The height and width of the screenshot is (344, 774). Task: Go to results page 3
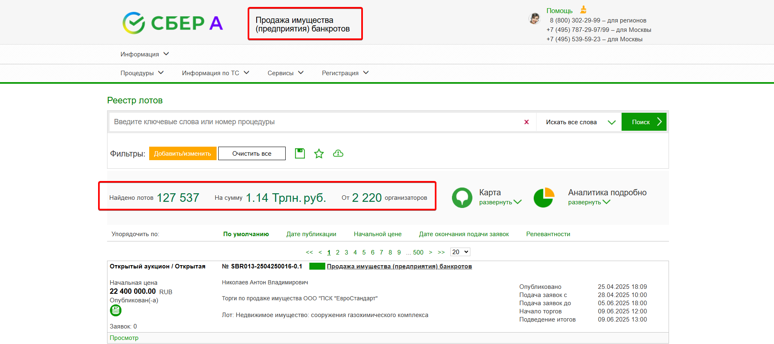347,252
